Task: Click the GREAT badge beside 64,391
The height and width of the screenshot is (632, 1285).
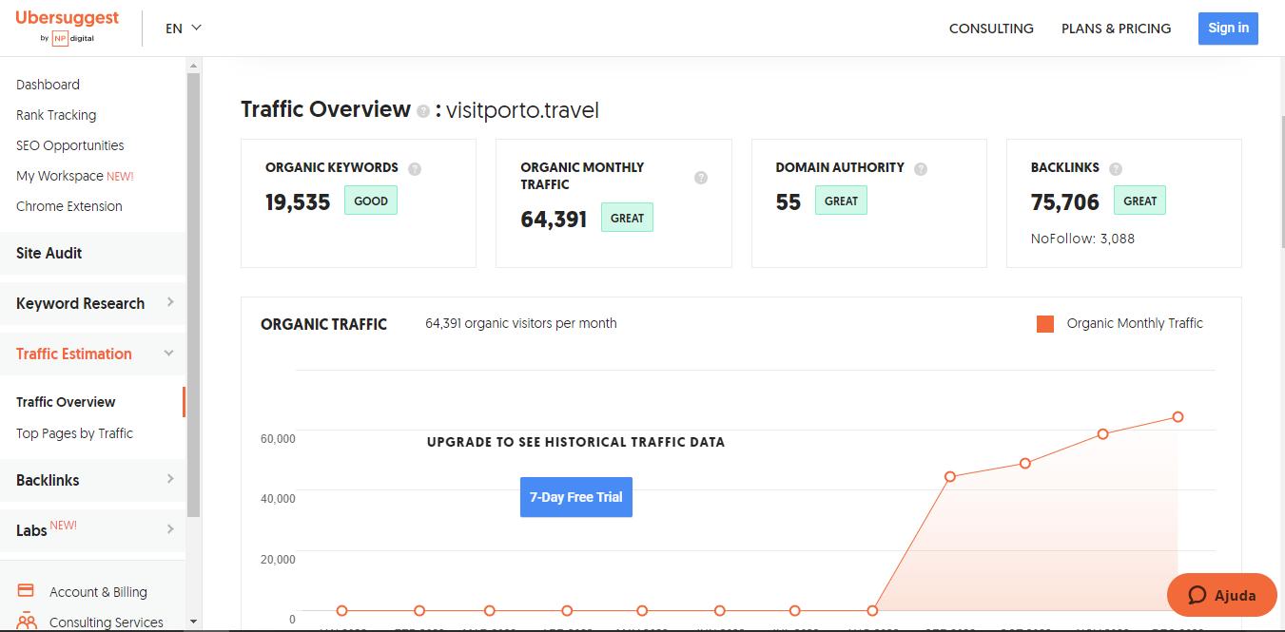Action: [627, 218]
